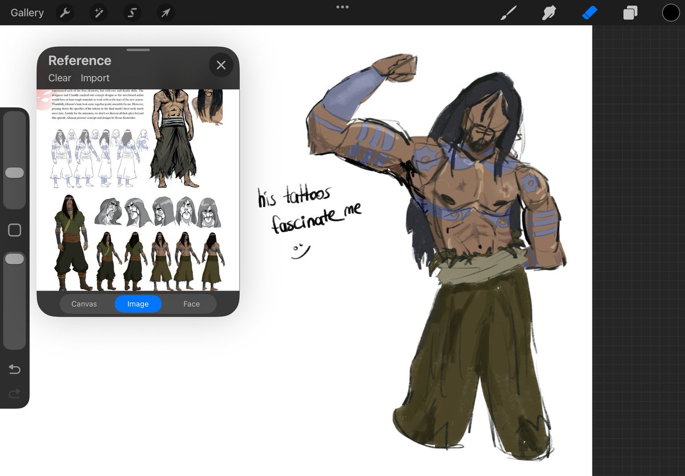Tap the Eraser tool

pos(590,13)
